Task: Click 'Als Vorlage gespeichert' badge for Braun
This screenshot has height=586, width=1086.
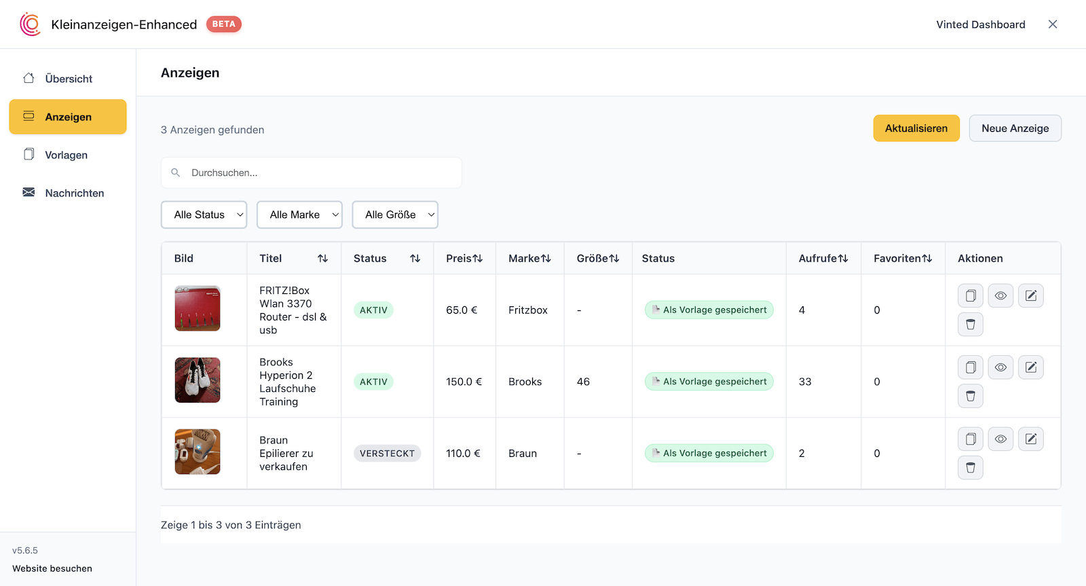Action: [709, 453]
